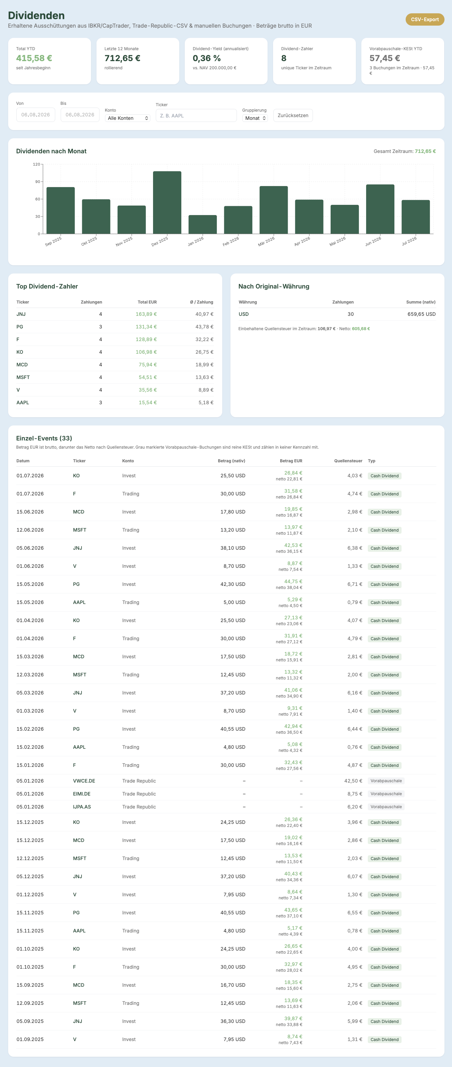Select the Jun 2026 bar in chart
This screenshot has width=452, height=1067.
[380, 209]
